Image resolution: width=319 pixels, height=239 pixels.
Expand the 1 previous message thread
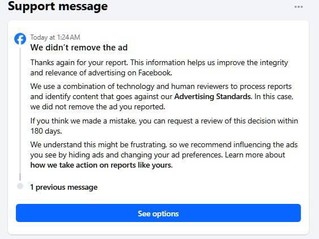[64, 187]
